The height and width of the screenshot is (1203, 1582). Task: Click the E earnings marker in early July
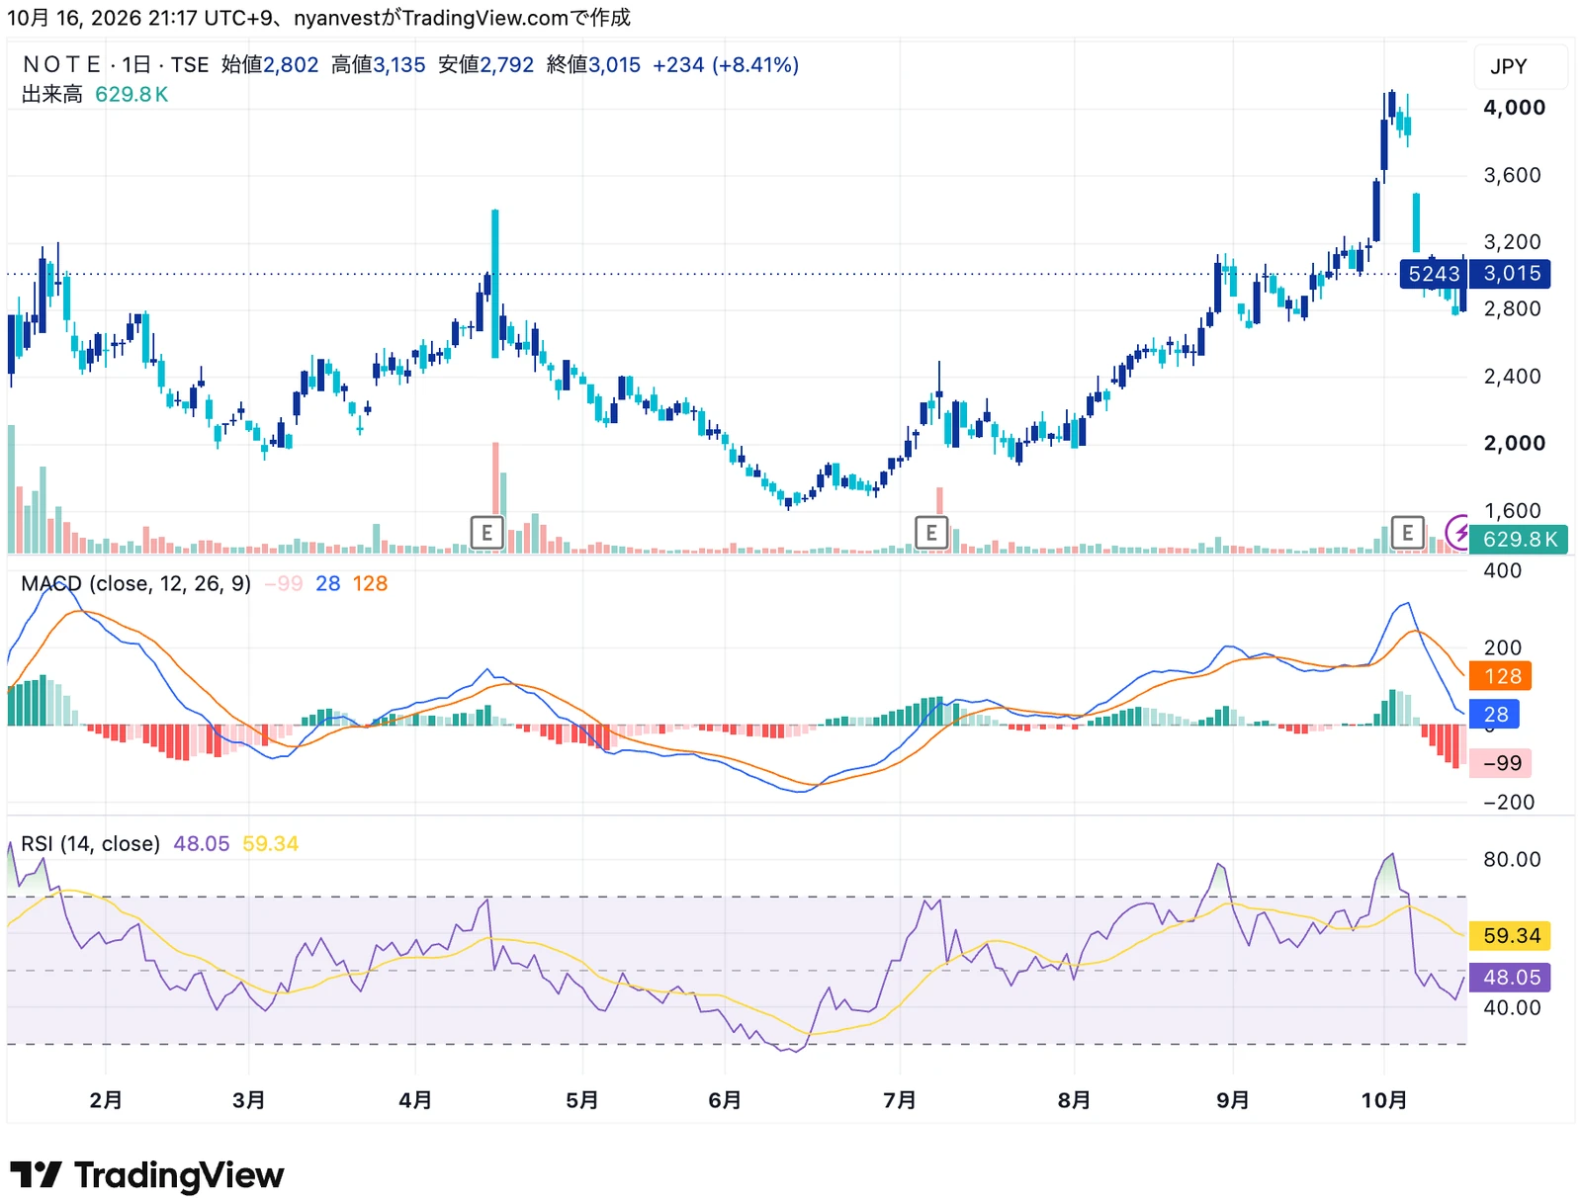(x=931, y=533)
